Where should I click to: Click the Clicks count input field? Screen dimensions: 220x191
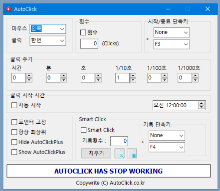(x=89, y=43)
